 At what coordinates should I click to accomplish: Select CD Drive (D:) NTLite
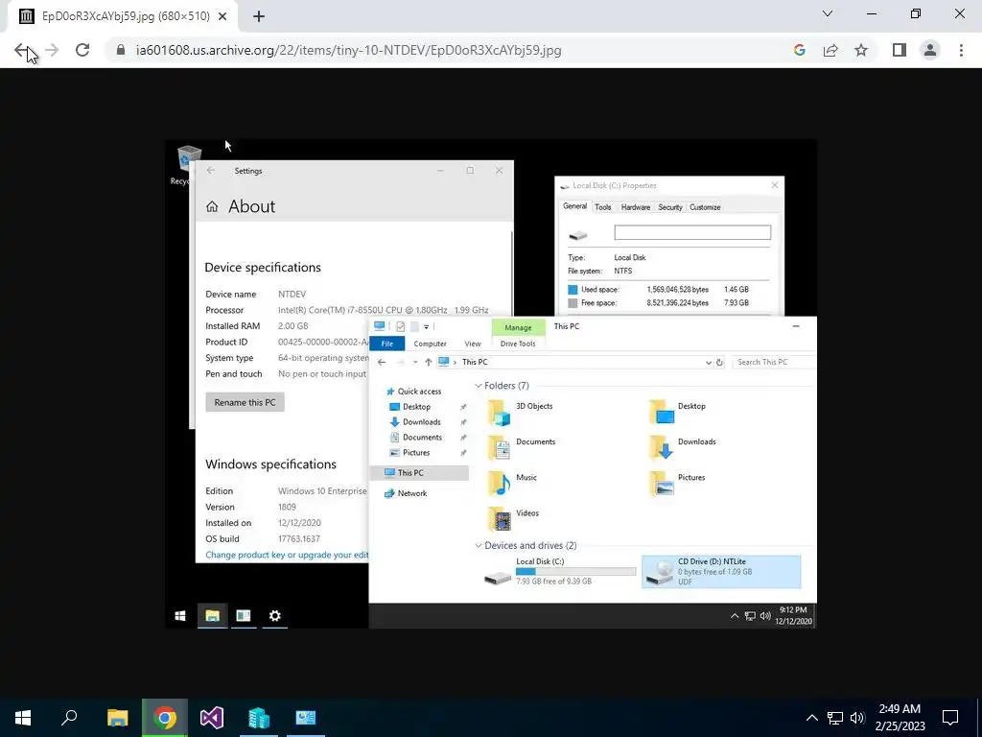[721, 572]
